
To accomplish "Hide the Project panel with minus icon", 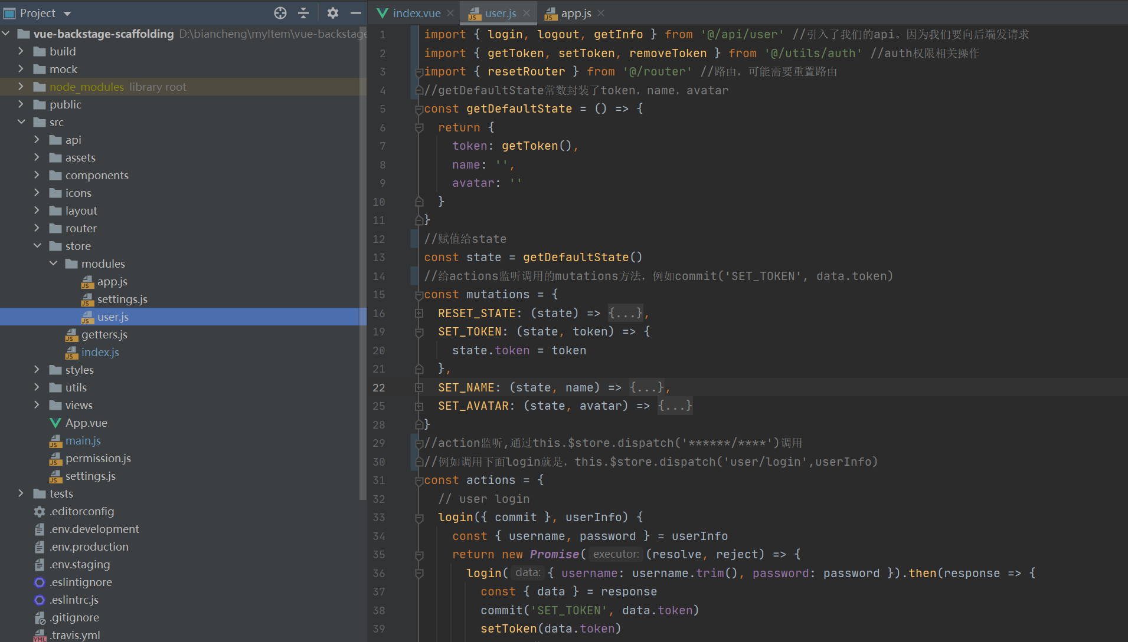I will click(355, 13).
